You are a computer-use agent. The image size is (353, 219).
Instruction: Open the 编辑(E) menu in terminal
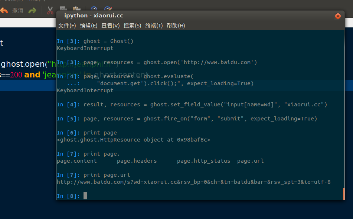coord(89,26)
